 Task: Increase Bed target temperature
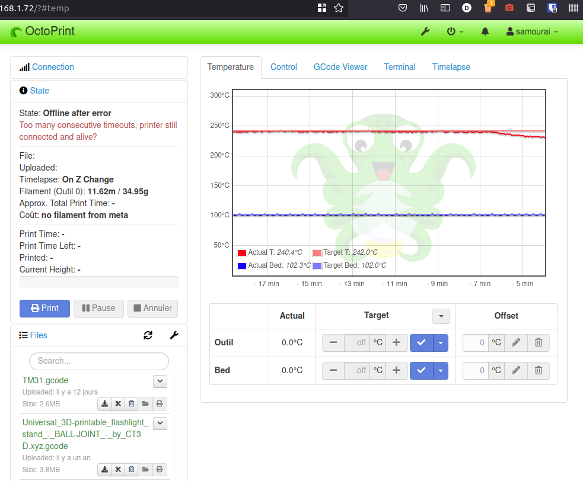396,370
